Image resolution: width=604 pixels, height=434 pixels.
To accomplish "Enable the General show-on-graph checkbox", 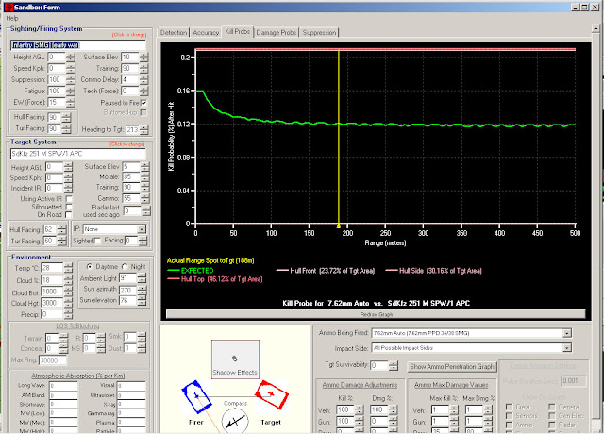I will pos(552,407).
